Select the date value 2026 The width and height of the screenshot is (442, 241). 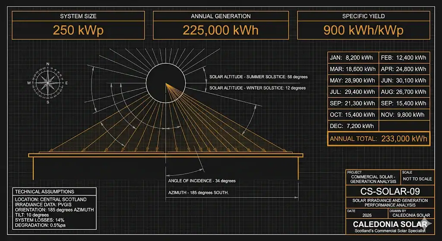tap(367, 216)
